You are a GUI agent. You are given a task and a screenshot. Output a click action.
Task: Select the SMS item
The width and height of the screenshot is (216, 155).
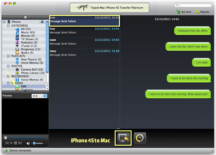pyautogui.click(x=24, y=86)
